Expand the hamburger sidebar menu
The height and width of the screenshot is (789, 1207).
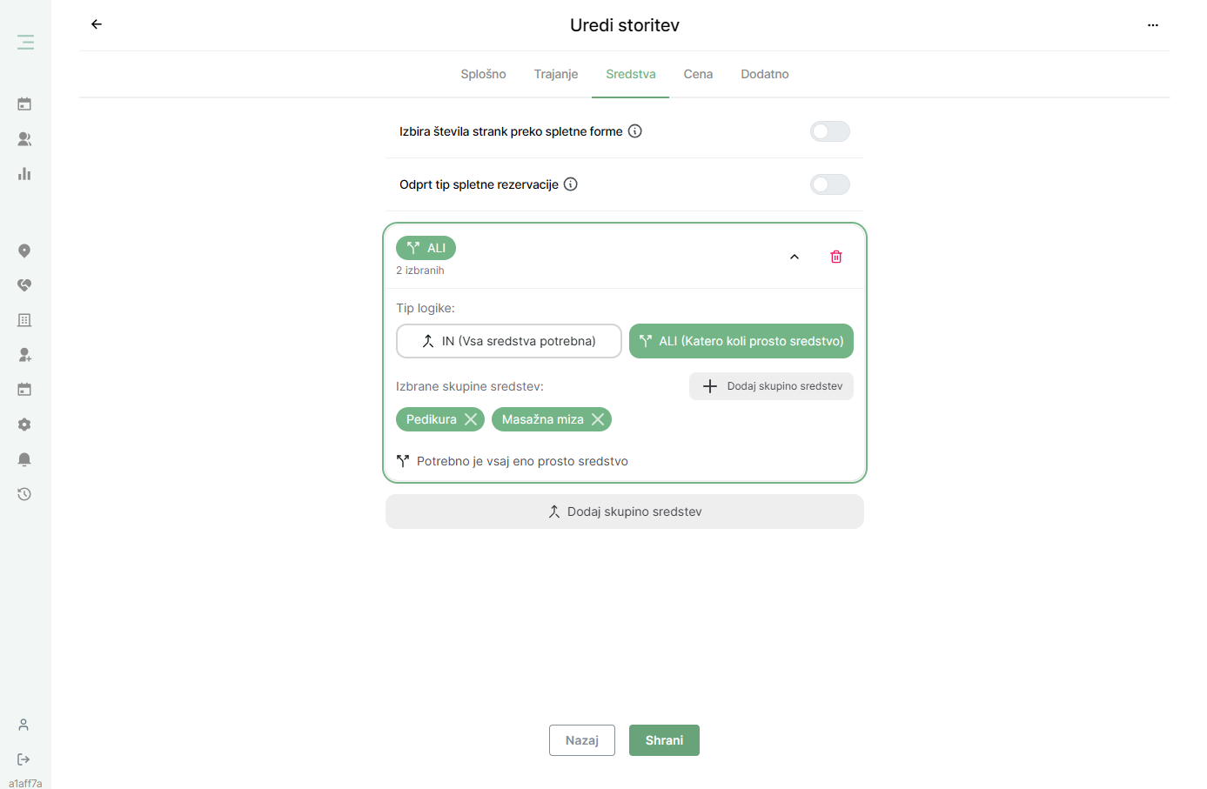pyautogui.click(x=25, y=42)
